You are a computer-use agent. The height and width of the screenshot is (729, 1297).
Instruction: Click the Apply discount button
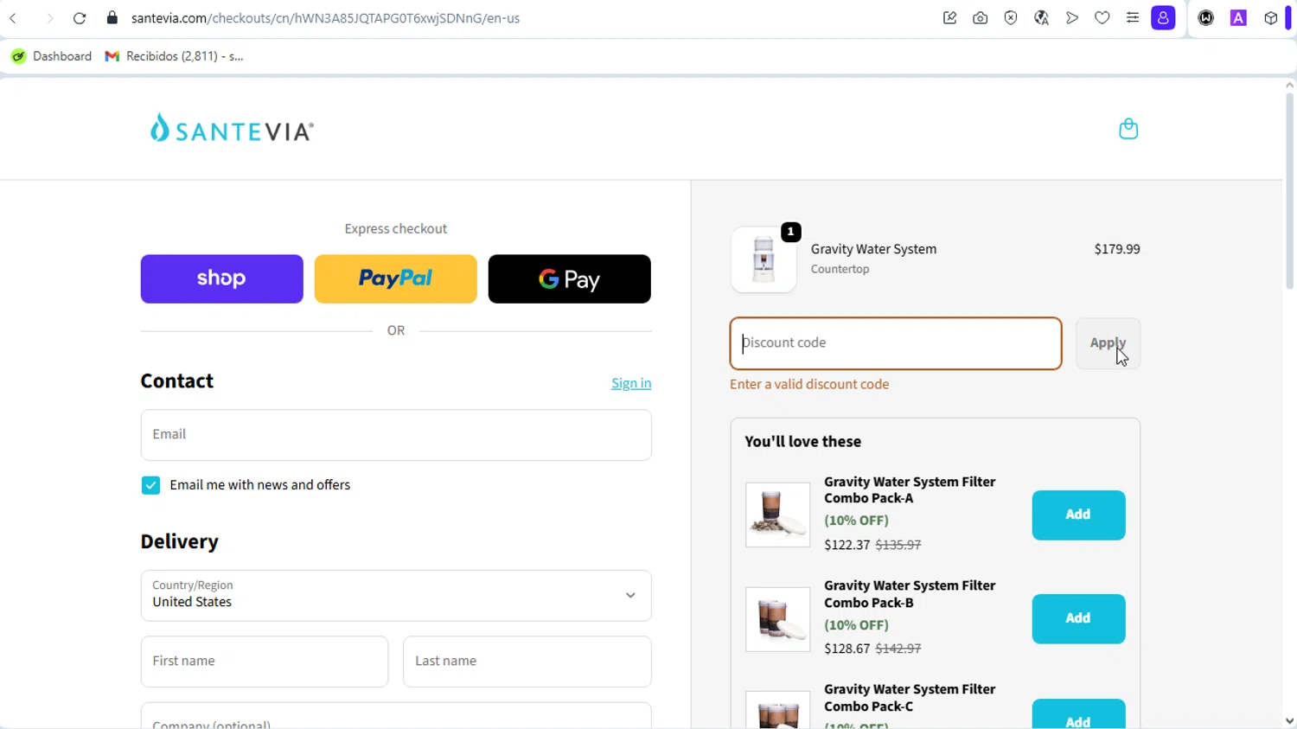coord(1109,343)
